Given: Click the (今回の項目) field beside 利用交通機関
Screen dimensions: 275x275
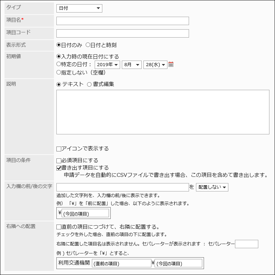Looking at the screenshot, I should (178, 263).
